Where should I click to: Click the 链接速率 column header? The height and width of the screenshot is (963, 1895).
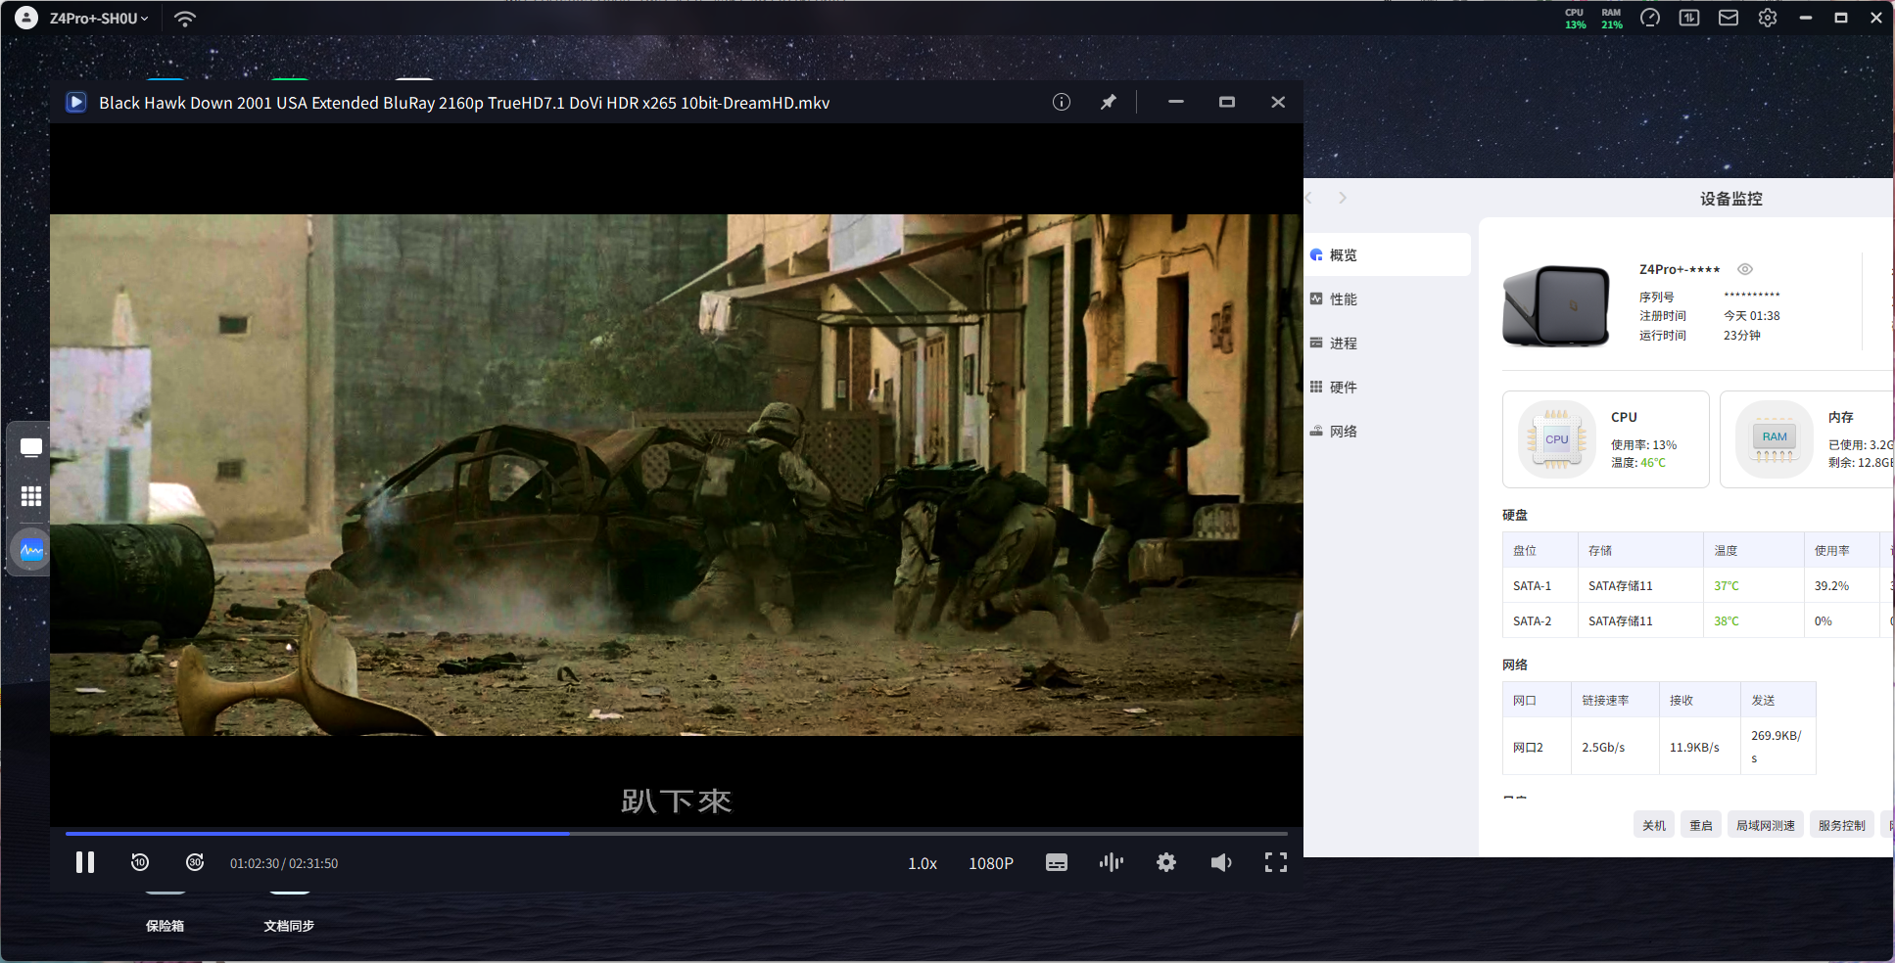pos(1605,701)
